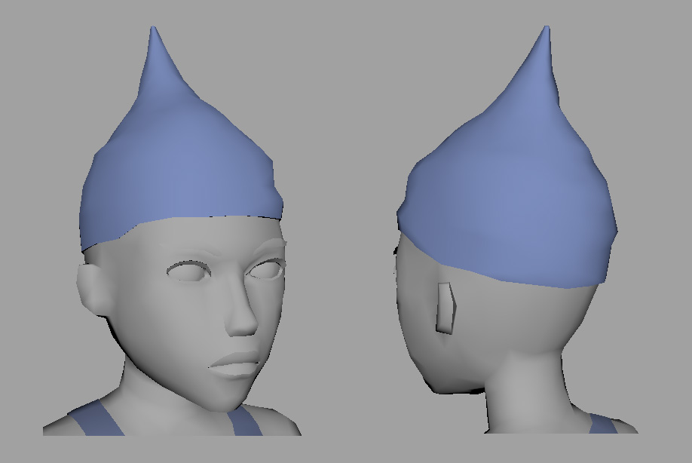Pick the blue strap on the rear-view shoulder

point(602,425)
